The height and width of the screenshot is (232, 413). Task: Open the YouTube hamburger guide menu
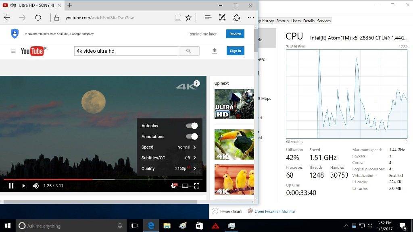click(x=13, y=51)
